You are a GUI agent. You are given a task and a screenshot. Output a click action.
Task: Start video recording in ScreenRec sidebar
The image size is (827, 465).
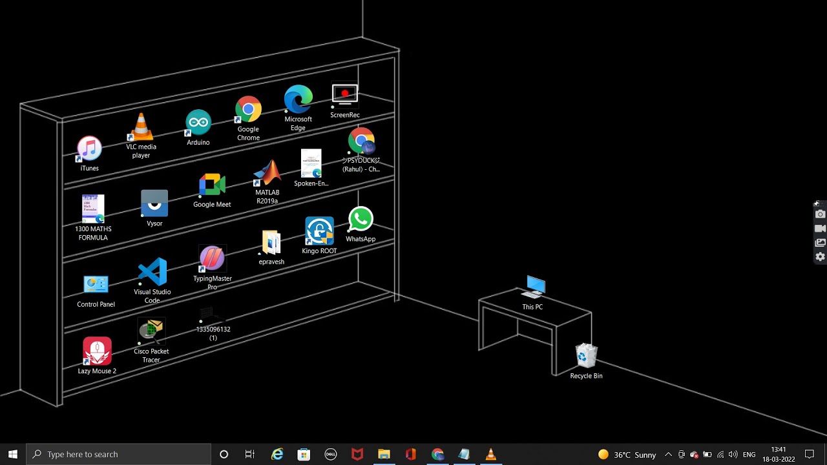coord(820,229)
